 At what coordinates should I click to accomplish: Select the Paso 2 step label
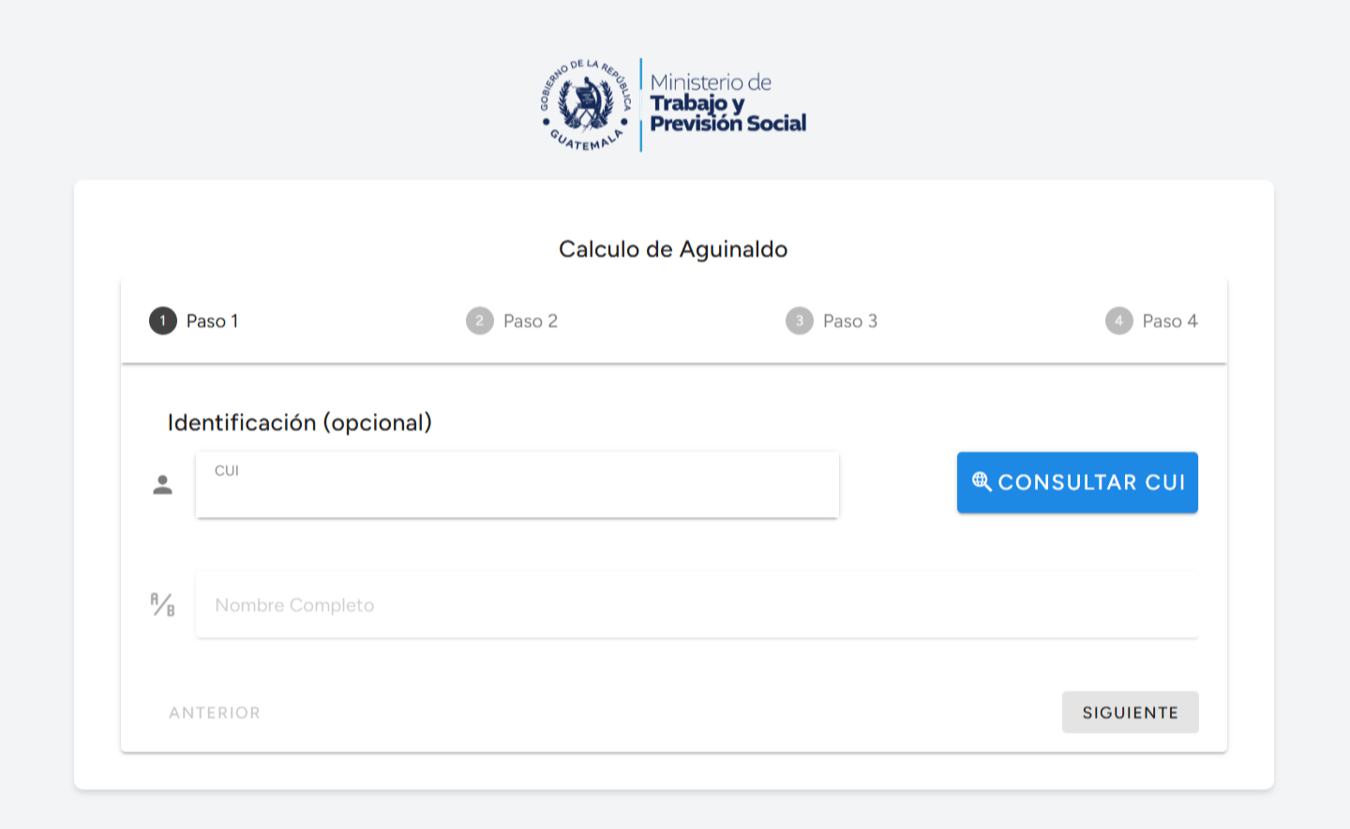532,321
